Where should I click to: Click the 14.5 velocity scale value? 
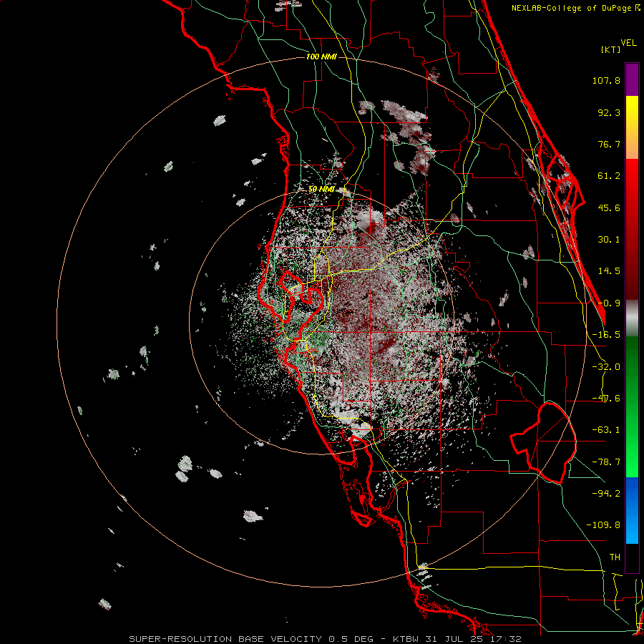[x=609, y=271]
